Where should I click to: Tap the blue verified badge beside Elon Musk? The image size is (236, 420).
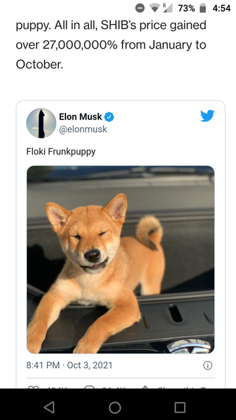point(109,117)
